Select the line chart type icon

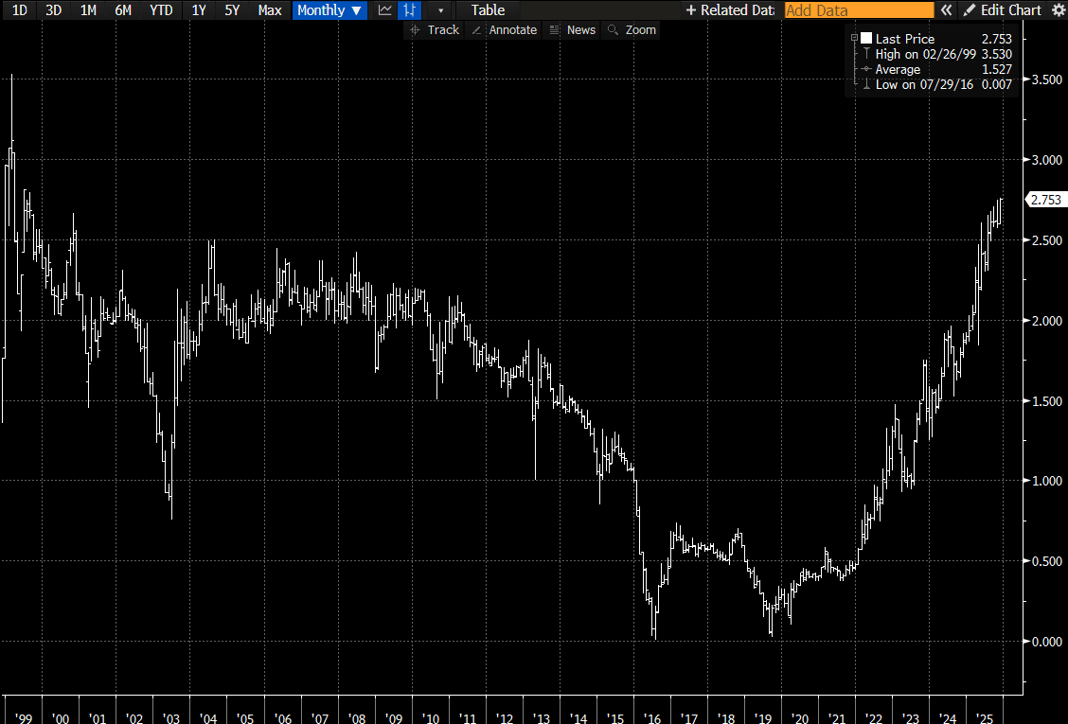pyautogui.click(x=383, y=10)
